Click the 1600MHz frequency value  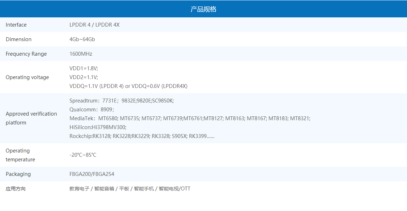tap(81, 54)
